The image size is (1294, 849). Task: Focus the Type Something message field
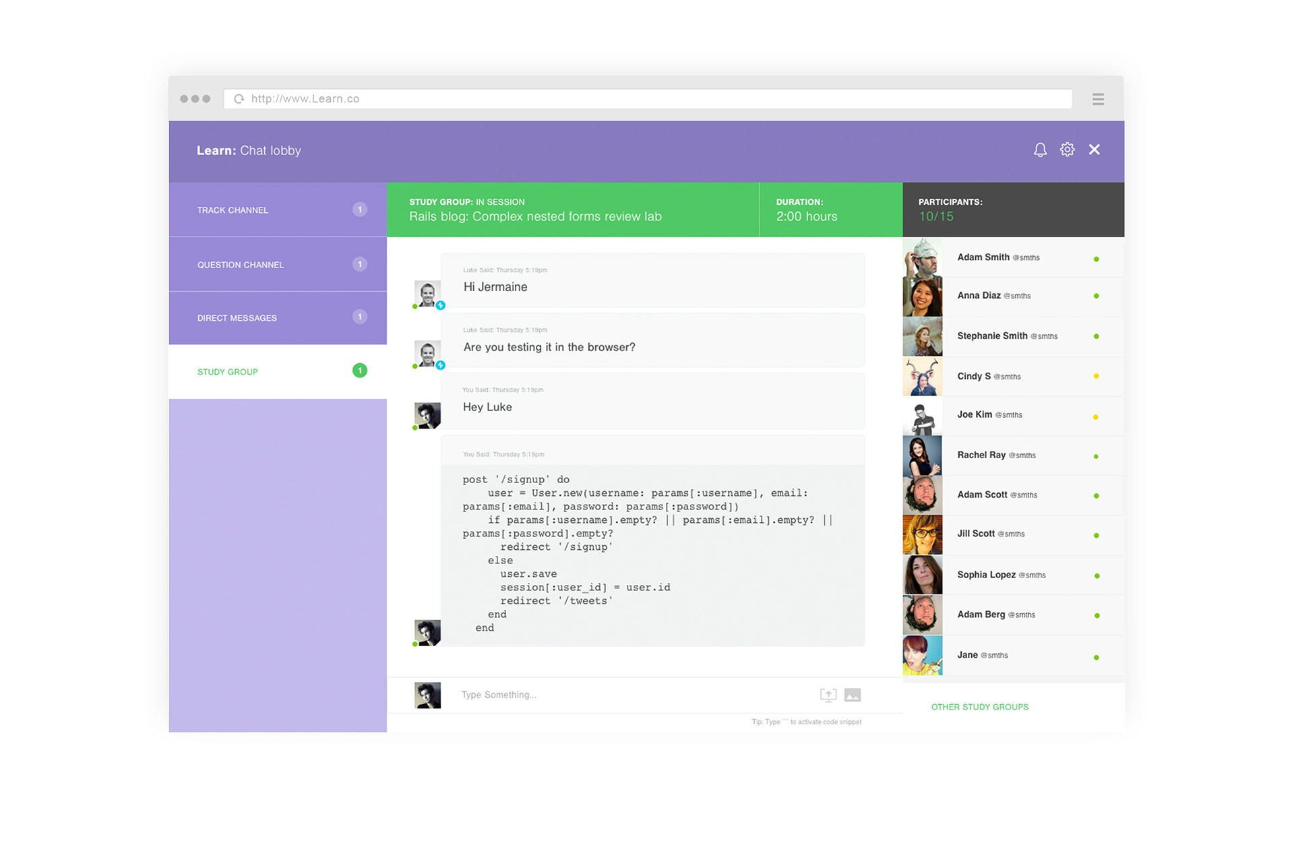634,695
